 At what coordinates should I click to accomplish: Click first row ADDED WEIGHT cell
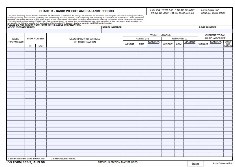(x=130, y=50)
